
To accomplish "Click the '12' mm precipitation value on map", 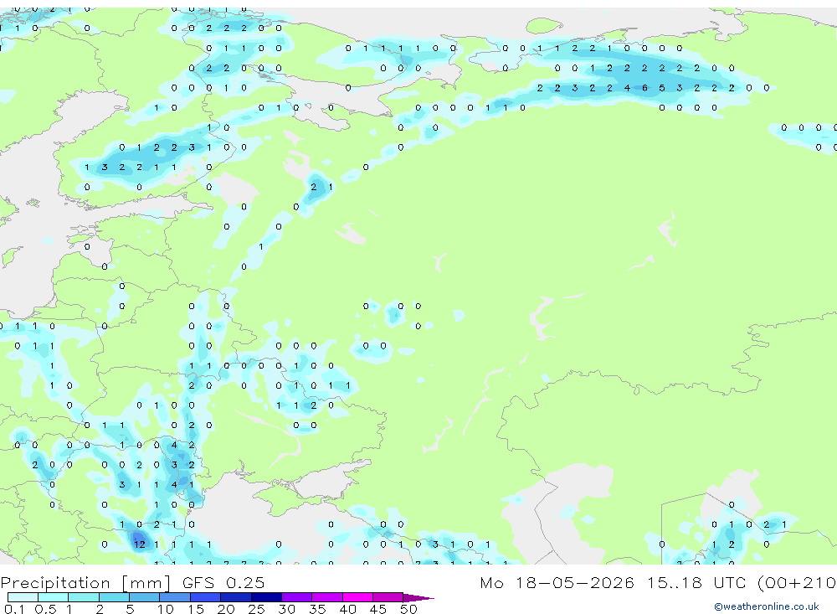I will tap(140, 544).
